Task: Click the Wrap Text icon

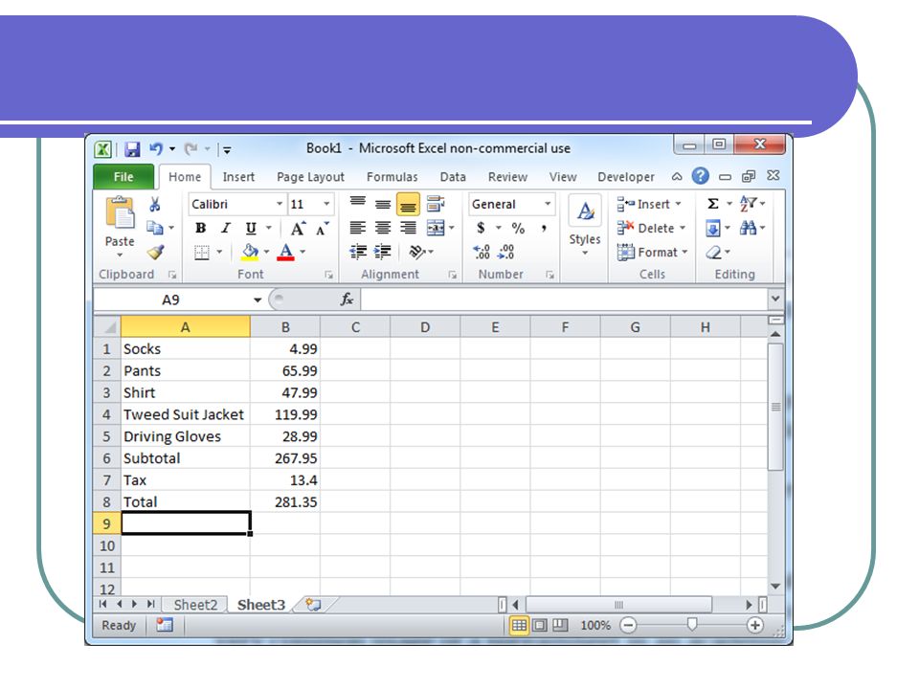Action: (436, 203)
